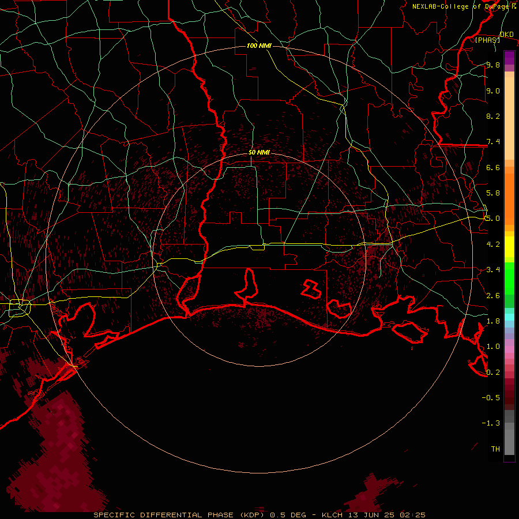
Task: Click the 0.5 DEG elevation text
Action: [288, 515]
